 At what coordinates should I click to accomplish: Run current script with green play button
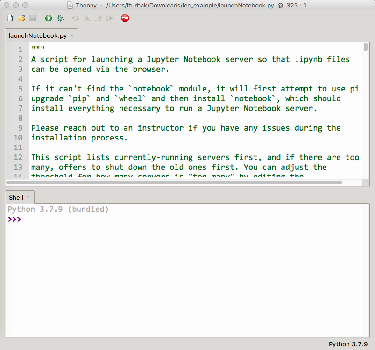(x=49, y=19)
